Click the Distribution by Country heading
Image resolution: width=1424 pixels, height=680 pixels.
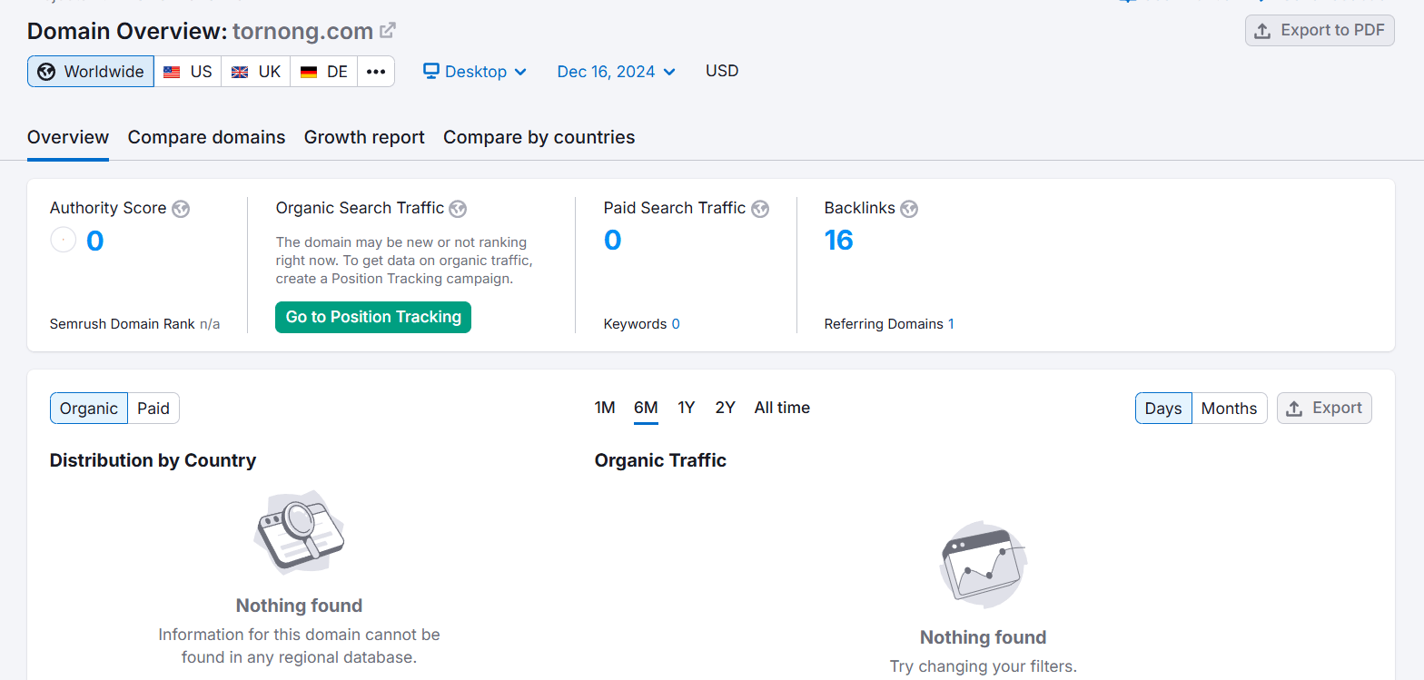pyautogui.click(x=153, y=460)
